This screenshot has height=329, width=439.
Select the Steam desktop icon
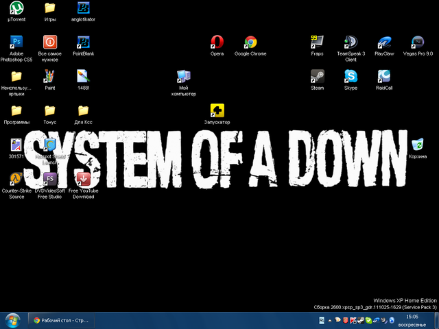(x=317, y=76)
